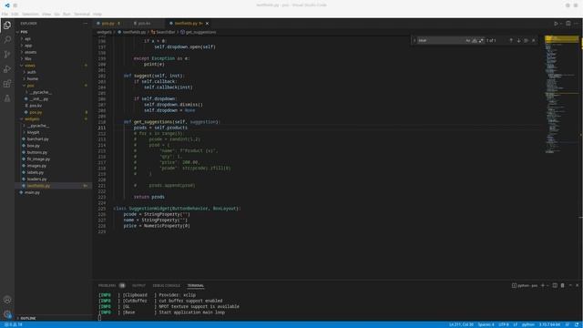The height and width of the screenshot is (328, 583).
Task: Open the File menu
Action: [x=5, y=15]
